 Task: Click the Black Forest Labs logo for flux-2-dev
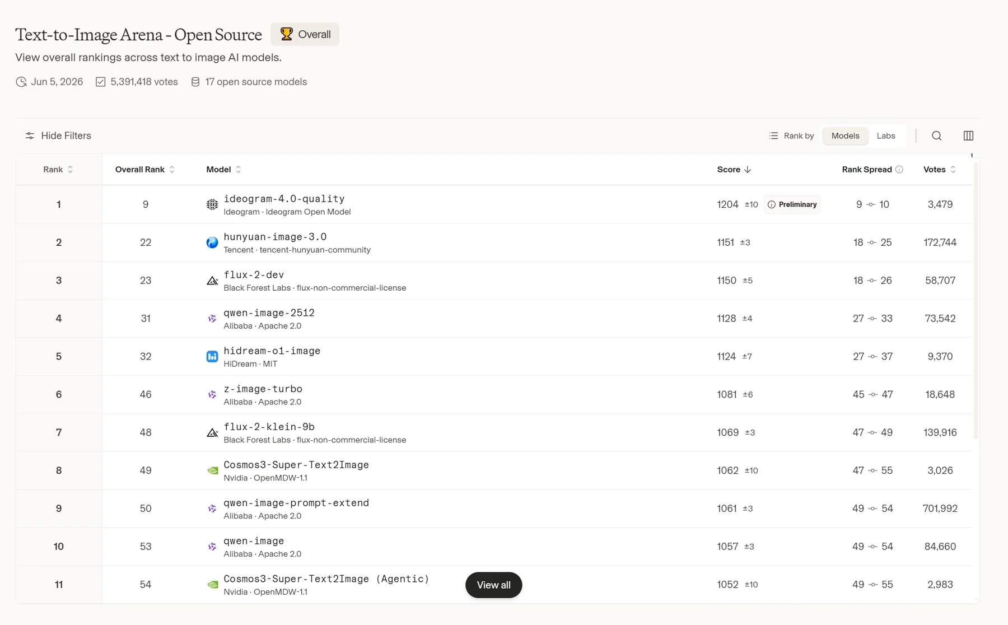(212, 281)
